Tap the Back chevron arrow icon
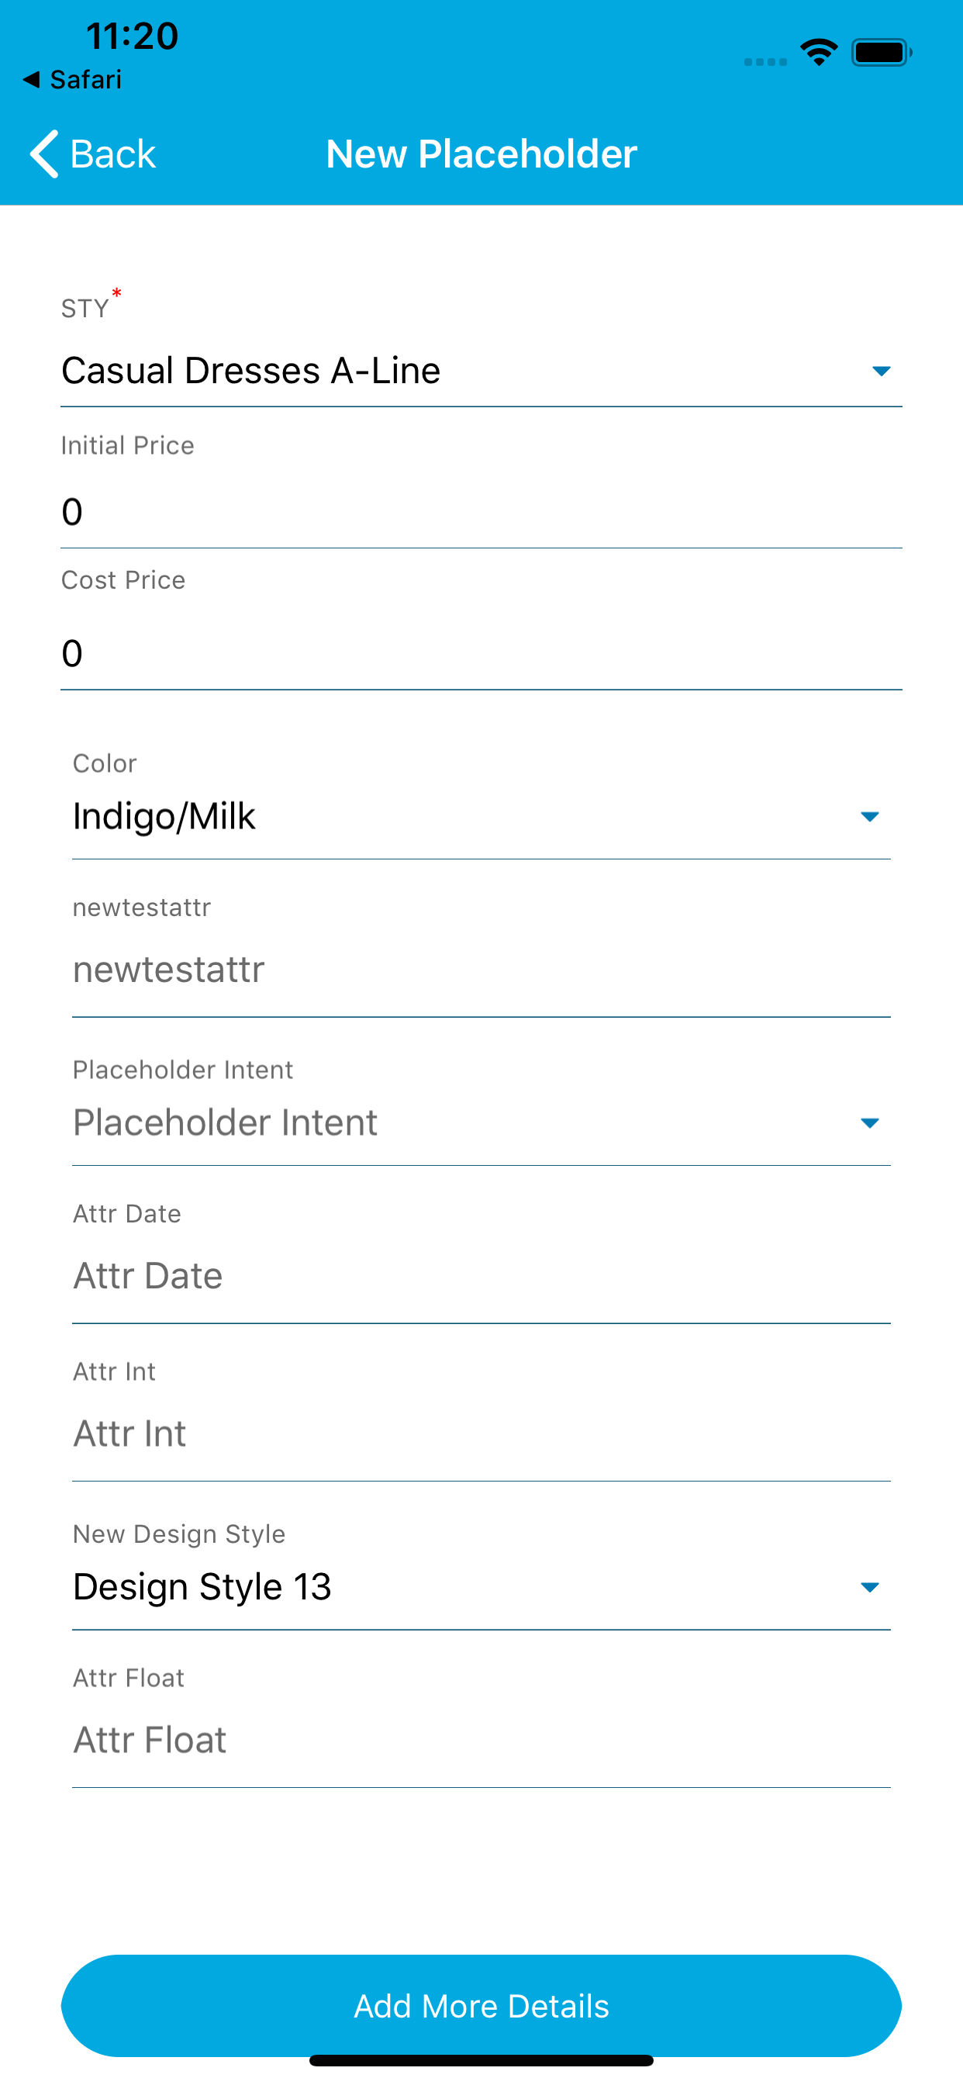 [43, 154]
